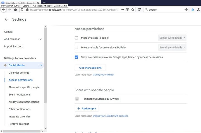Click the browser Back arrow button
This screenshot has width=201, height=133.
point(3,9)
